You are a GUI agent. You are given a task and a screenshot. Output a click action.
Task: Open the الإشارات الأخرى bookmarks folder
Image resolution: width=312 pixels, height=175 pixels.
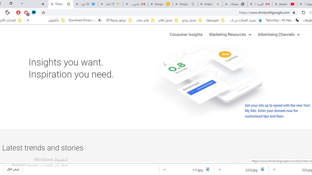(11, 20)
